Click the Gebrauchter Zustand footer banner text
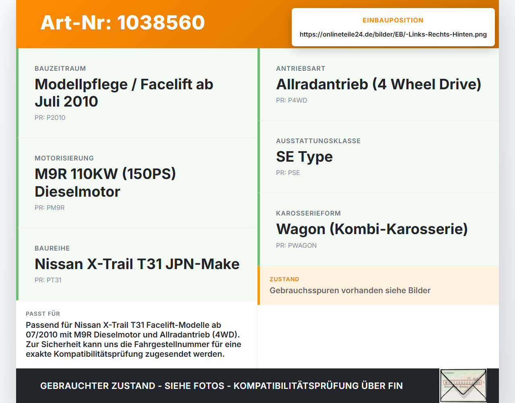Screen dimensions: 515x403 click(221, 386)
